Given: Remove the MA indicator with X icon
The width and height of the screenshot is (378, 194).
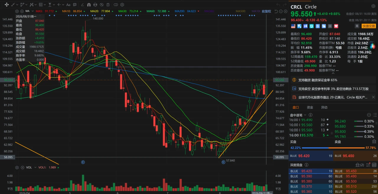Looking at the screenshot, I should click(x=22, y=11).
